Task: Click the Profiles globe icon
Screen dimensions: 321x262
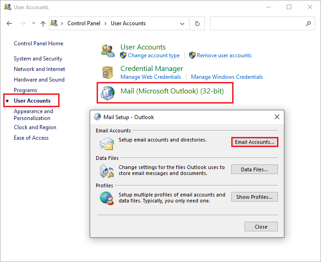Action: [x=107, y=198]
